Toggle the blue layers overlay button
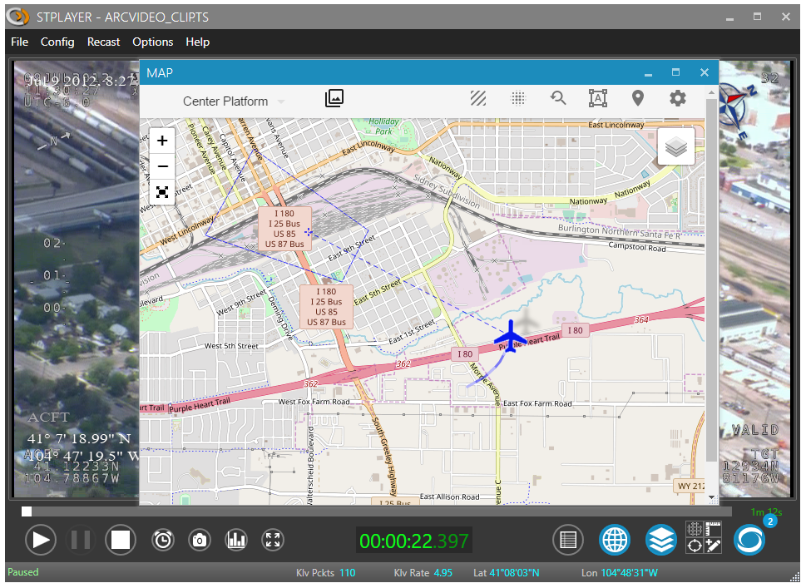 (660, 541)
